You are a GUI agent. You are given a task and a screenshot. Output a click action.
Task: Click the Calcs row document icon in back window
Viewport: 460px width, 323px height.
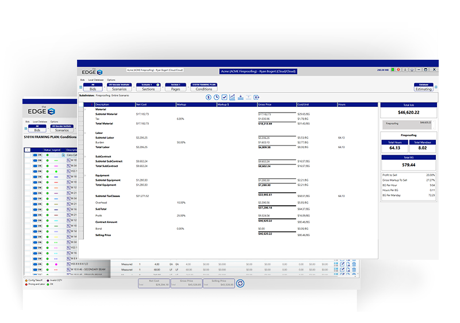63,155
